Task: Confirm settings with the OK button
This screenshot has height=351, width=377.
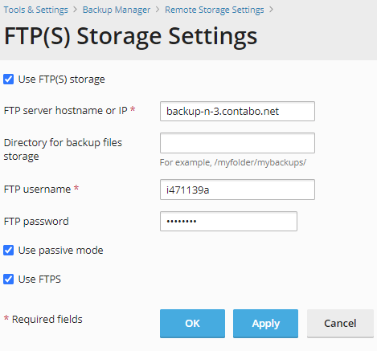Action: pyautogui.click(x=192, y=324)
